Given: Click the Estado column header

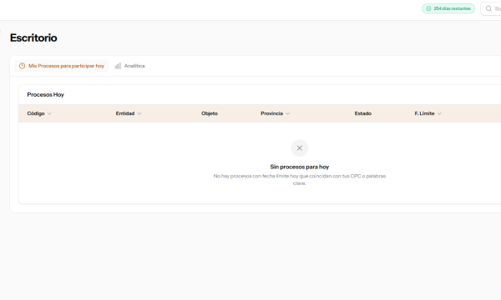Looking at the screenshot, I should (363, 113).
